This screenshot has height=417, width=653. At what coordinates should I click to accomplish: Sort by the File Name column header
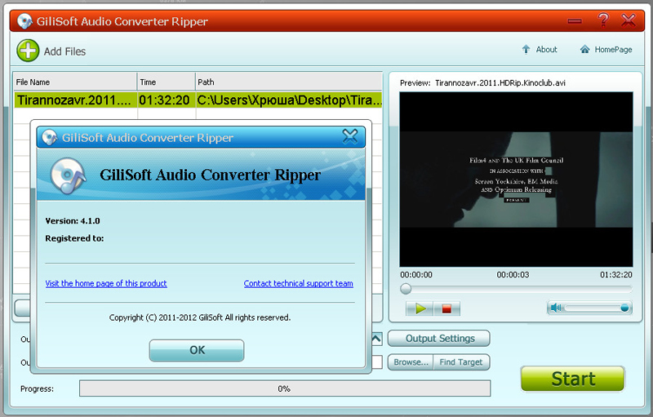pyautogui.click(x=75, y=82)
